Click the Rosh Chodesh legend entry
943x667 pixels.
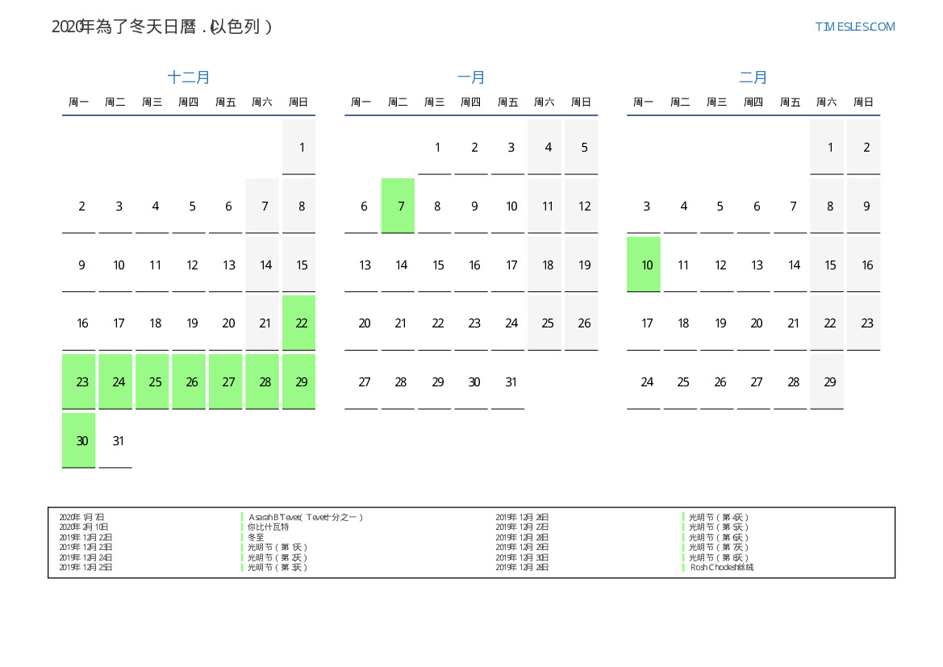click(722, 567)
